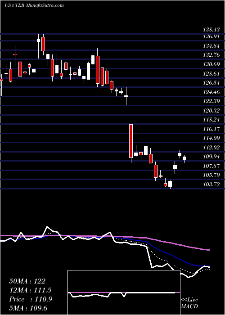Screen dimensions: 225x315
Task: Select the 134.84 price axis label
Action: (x=211, y=46)
